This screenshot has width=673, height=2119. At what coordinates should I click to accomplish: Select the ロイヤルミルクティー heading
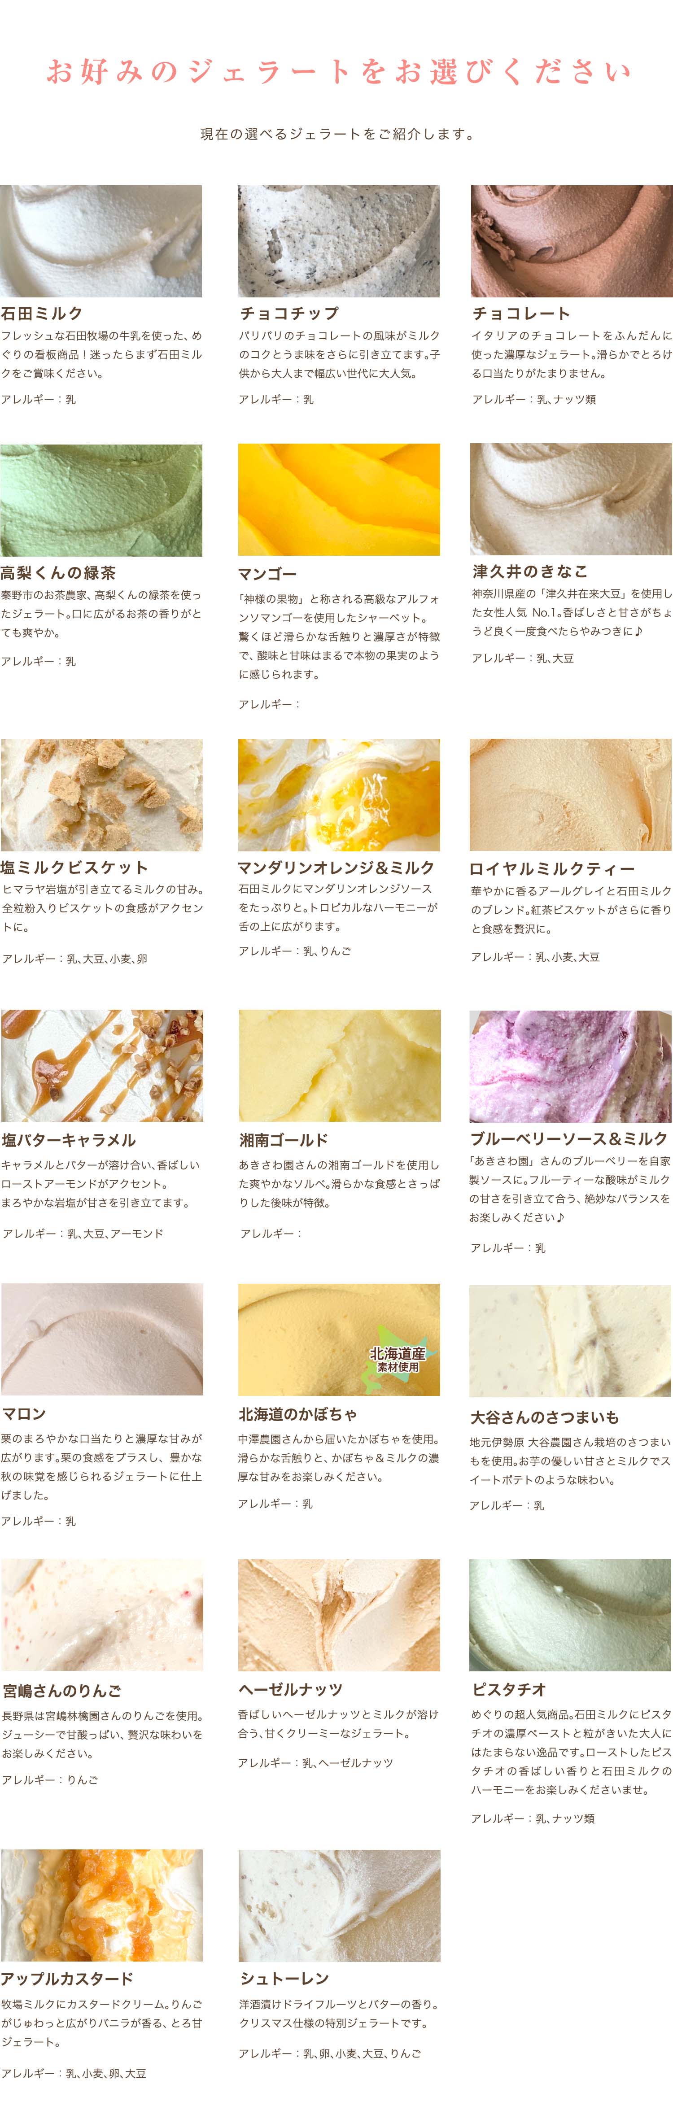coord(552,869)
